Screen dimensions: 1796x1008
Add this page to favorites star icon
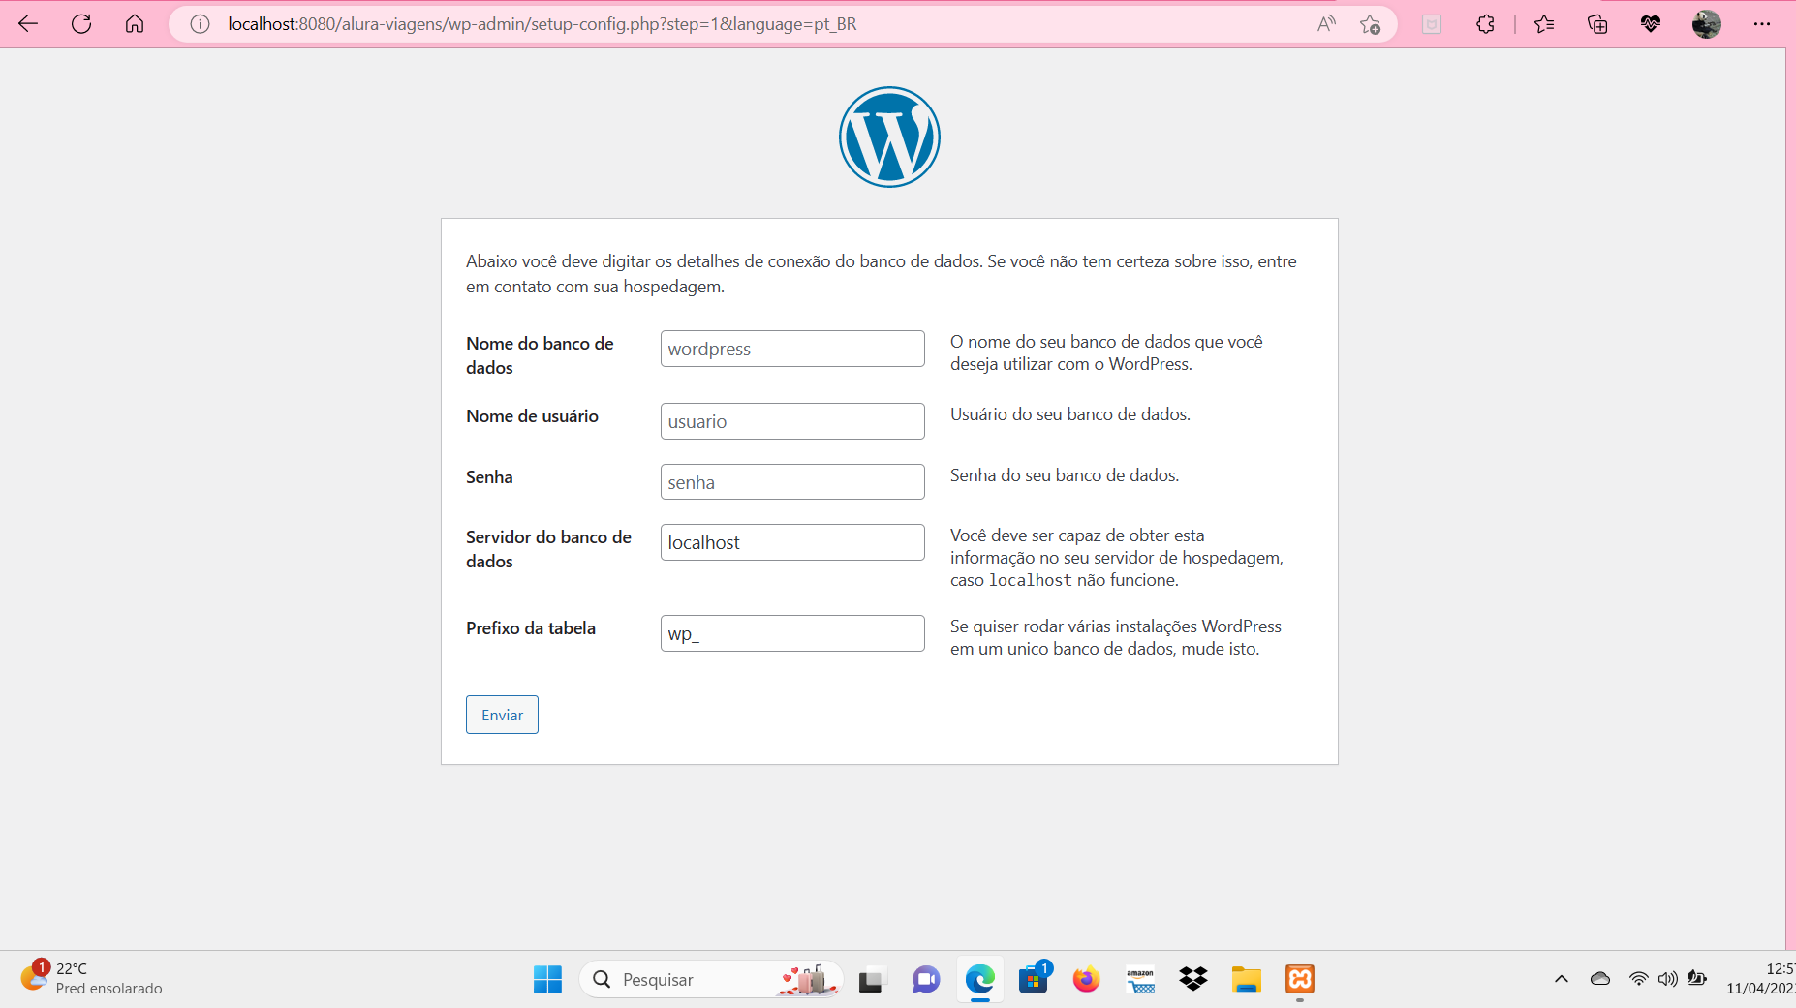pos(1370,24)
